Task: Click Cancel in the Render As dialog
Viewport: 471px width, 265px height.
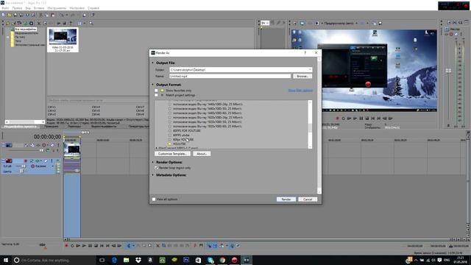Action: click(x=308, y=199)
